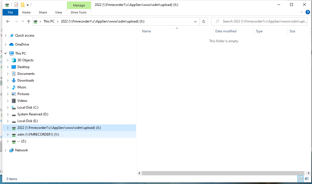Screen dimensions: 312x184
Task: Refresh the folder view
Action: pyautogui.click(x=204, y=21)
